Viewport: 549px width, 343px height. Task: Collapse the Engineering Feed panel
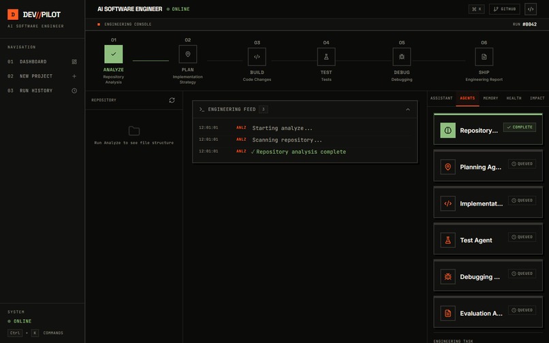408,110
